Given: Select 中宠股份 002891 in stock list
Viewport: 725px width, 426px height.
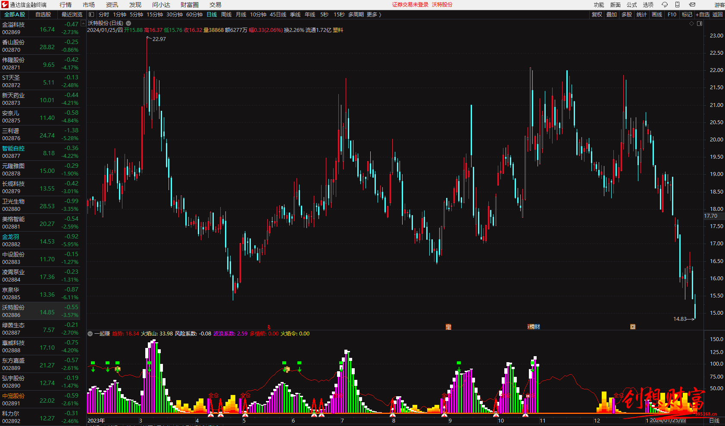Looking at the screenshot, I should click(x=40, y=400).
